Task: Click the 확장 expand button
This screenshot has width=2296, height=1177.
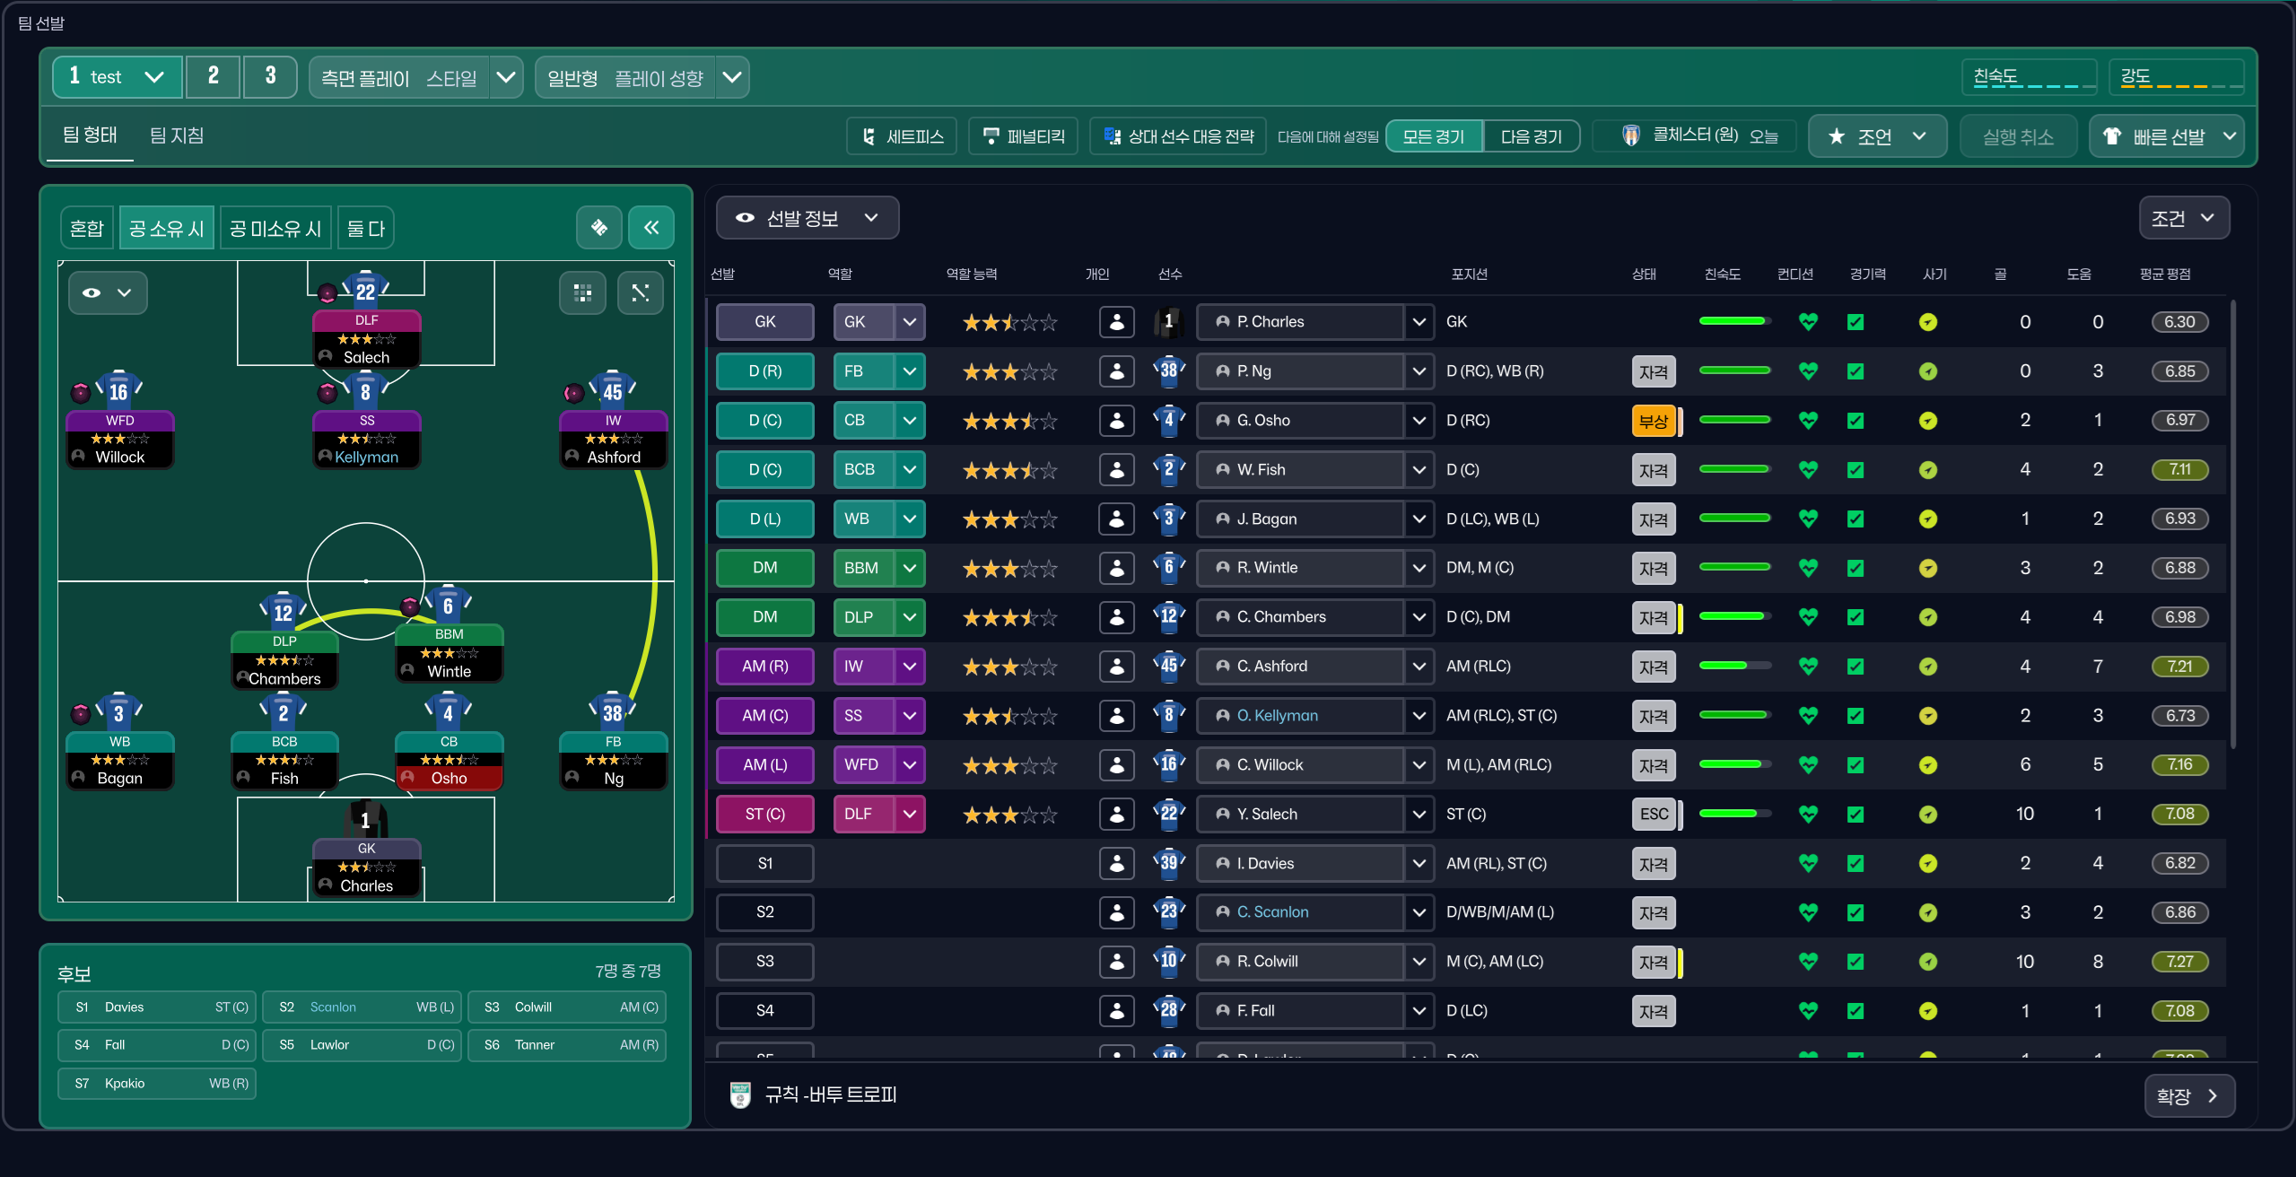Action: [x=2188, y=1095]
